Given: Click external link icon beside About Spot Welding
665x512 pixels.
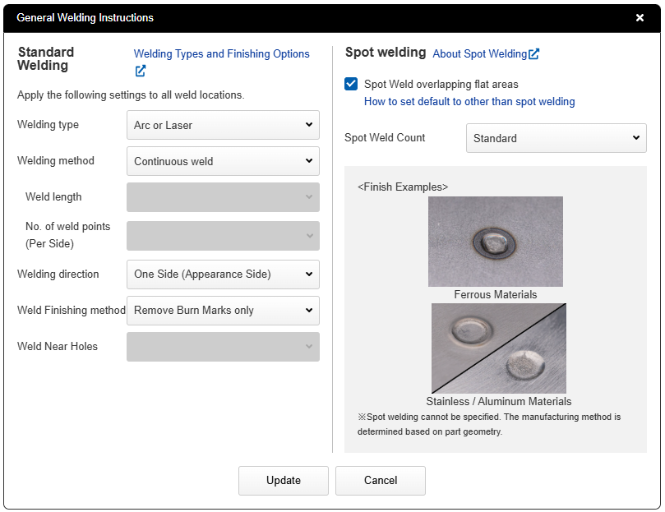Looking at the screenshot, I should coord(534,54).
